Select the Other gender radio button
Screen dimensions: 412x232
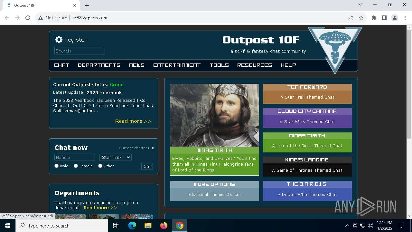click(100, 166)
